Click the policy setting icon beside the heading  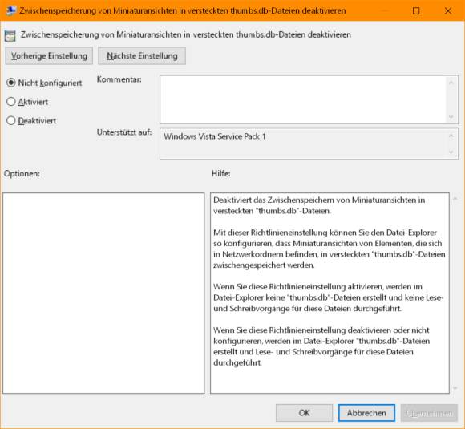pyautogui.click(x=10, y=36)
